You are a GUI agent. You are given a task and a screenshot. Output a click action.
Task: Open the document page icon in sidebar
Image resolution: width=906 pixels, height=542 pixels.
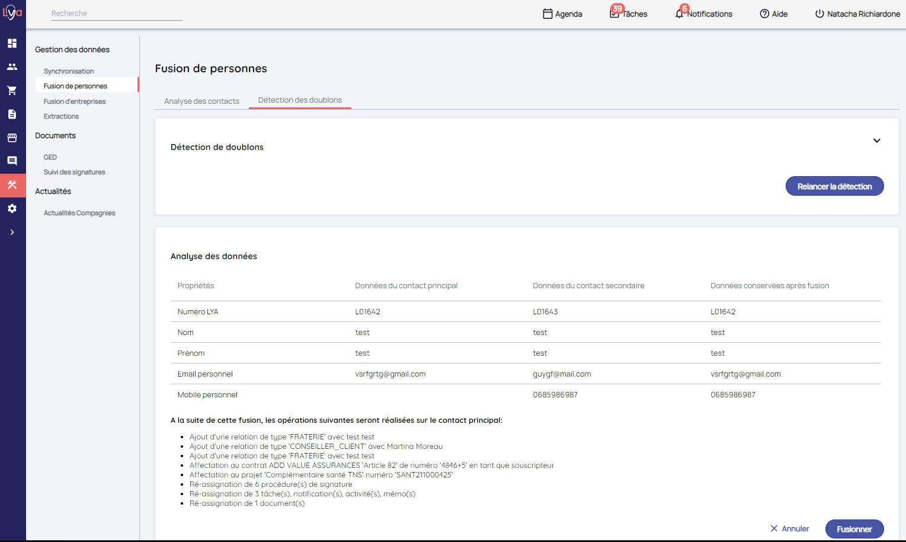[x=12, y=114]
